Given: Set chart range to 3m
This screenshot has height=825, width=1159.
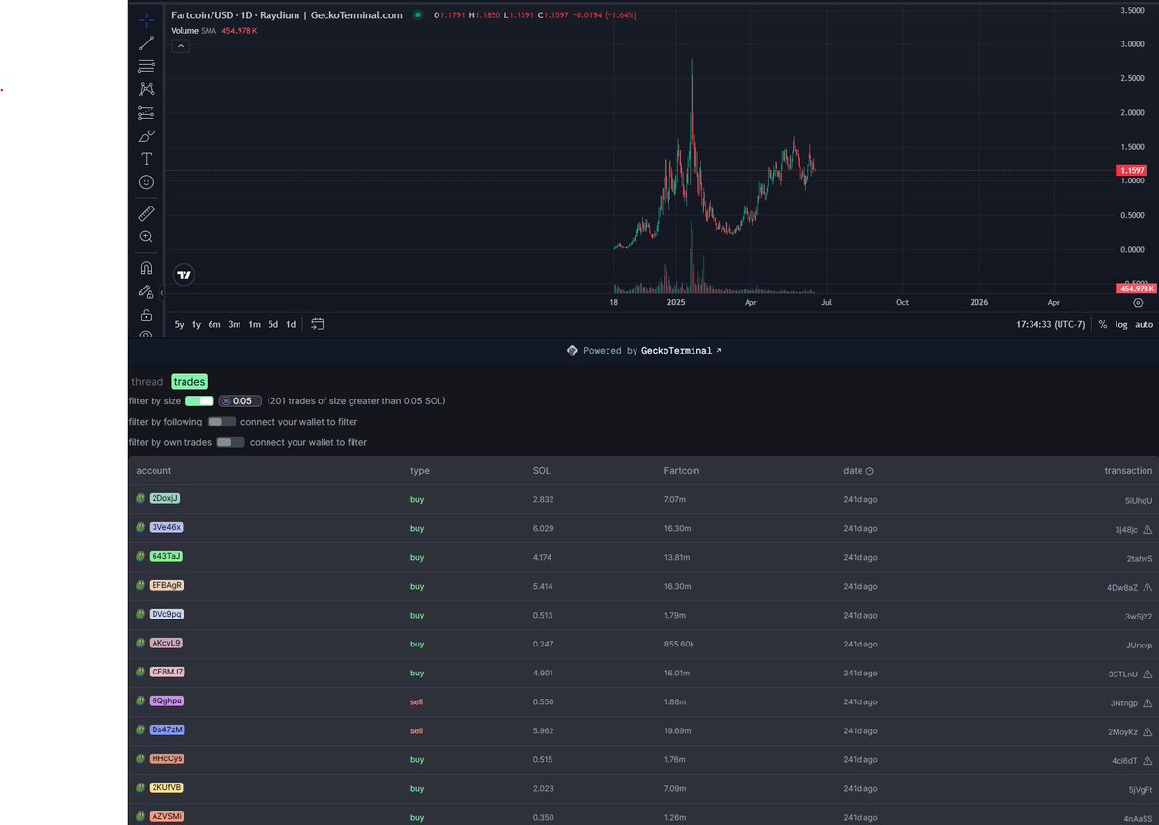Looking at the screenshot, I should 235,324.
